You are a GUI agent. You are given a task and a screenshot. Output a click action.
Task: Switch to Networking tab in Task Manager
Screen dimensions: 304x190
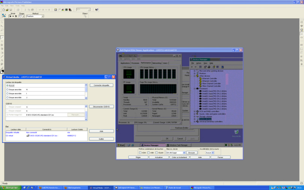tap(157, 63)
